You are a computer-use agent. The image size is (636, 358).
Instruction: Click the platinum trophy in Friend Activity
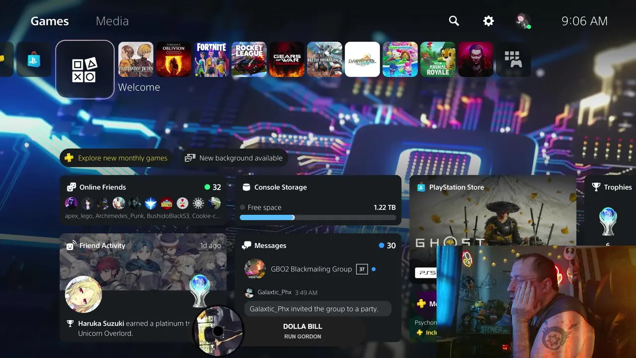pos(201,291)
